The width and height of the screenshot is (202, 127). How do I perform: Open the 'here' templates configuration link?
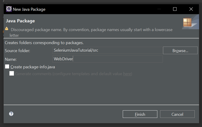tap(127, 74)
